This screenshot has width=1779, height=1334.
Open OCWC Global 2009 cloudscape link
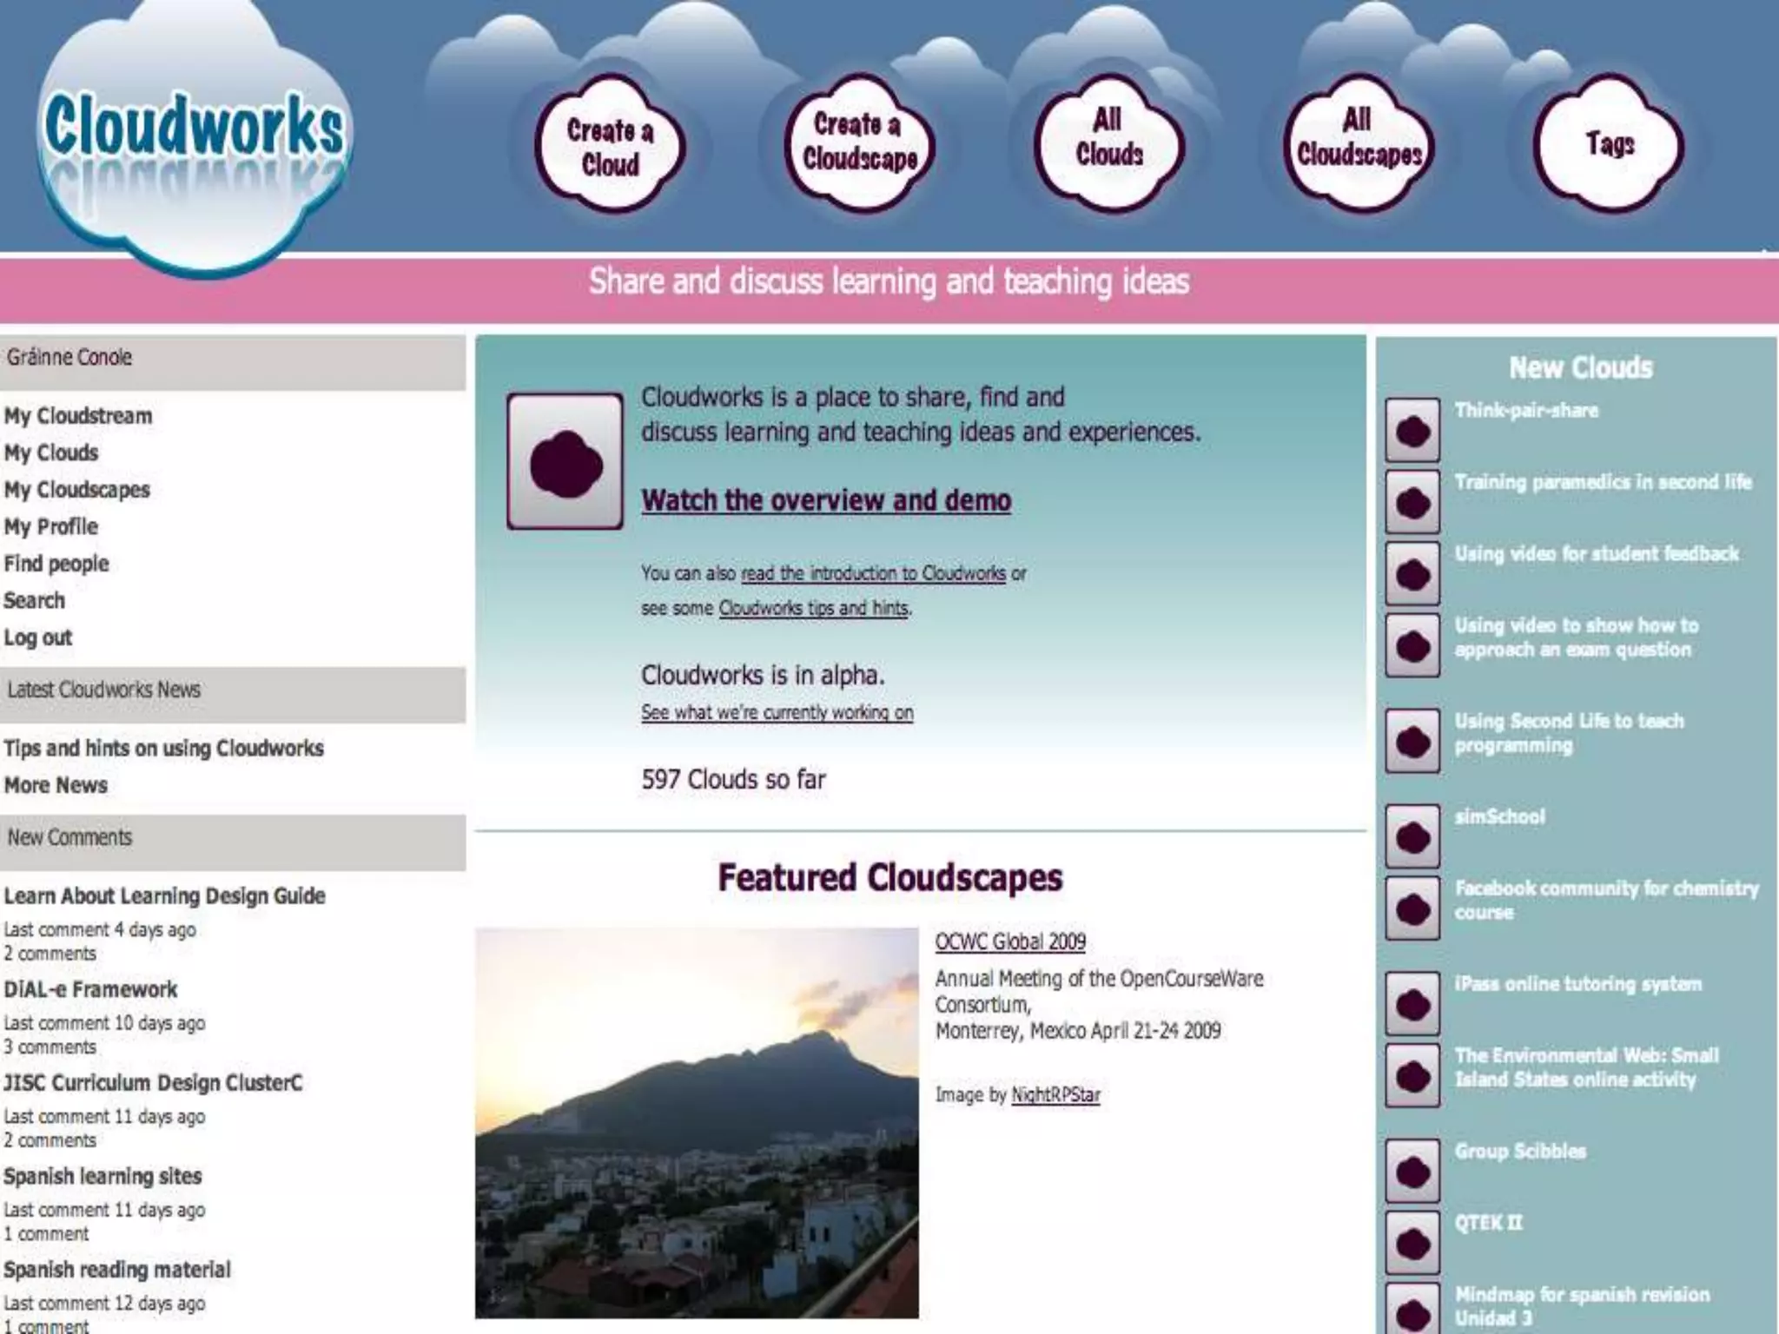click(x=1009, y=941)
